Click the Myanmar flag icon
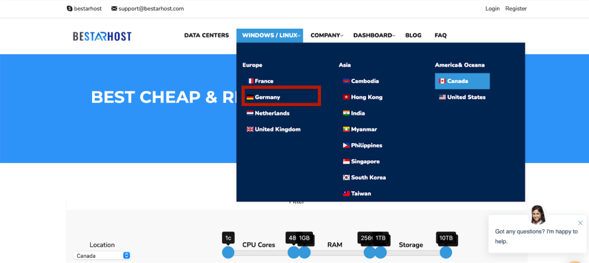The width and height of the screenshot is (589, 263). [x=346, y=129]
